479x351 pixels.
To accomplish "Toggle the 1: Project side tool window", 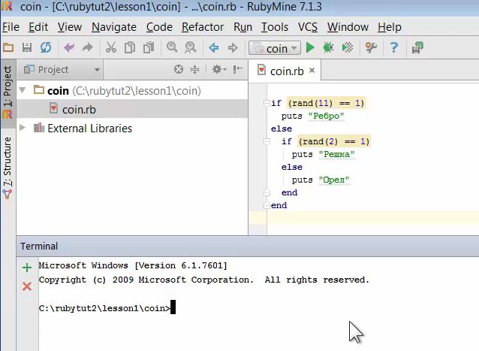I will pos(8,92).
